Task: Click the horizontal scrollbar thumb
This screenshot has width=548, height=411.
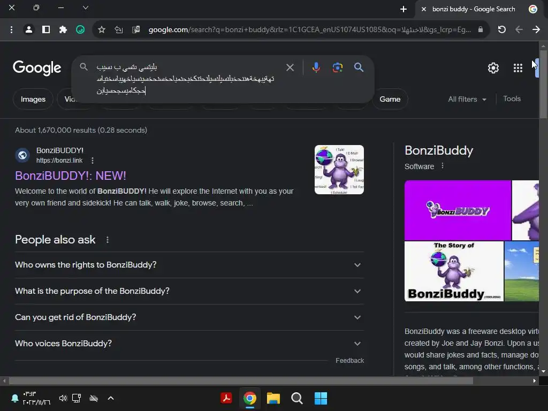Action: 241,380
